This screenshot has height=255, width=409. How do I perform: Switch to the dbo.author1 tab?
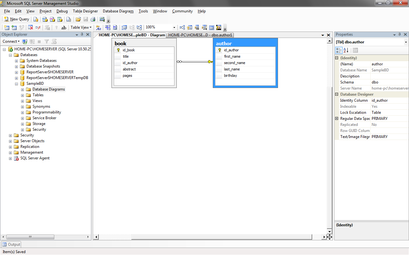[200, 35]
